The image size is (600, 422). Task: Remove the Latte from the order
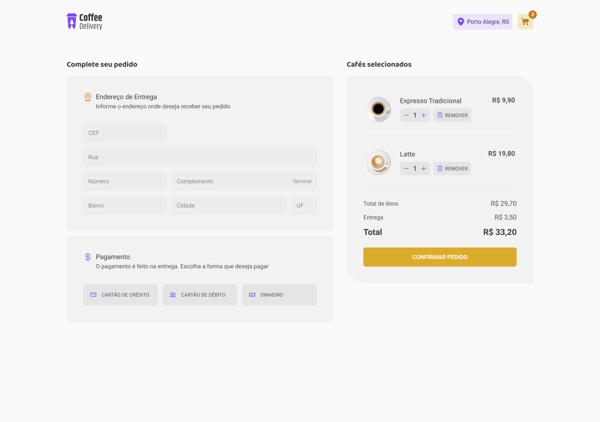pos(452,168)
